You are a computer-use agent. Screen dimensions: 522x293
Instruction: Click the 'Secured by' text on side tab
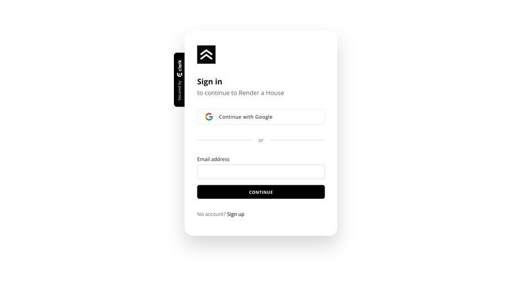(x=179, y=91)
